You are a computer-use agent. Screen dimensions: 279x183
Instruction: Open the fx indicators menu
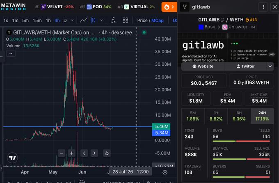coord(113,20)
